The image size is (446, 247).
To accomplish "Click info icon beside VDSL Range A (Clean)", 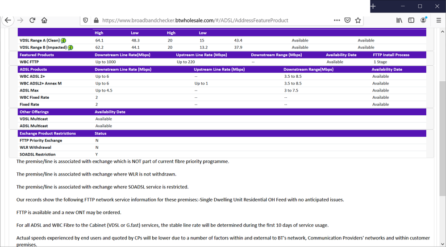I will [x=64, y=41].
